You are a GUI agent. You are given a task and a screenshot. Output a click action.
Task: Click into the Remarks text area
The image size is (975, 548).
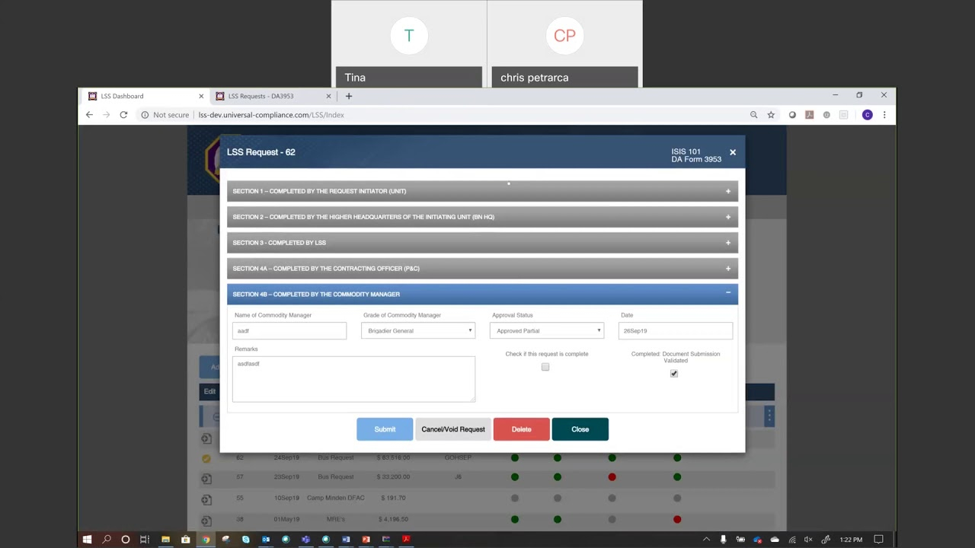[353, 378]
